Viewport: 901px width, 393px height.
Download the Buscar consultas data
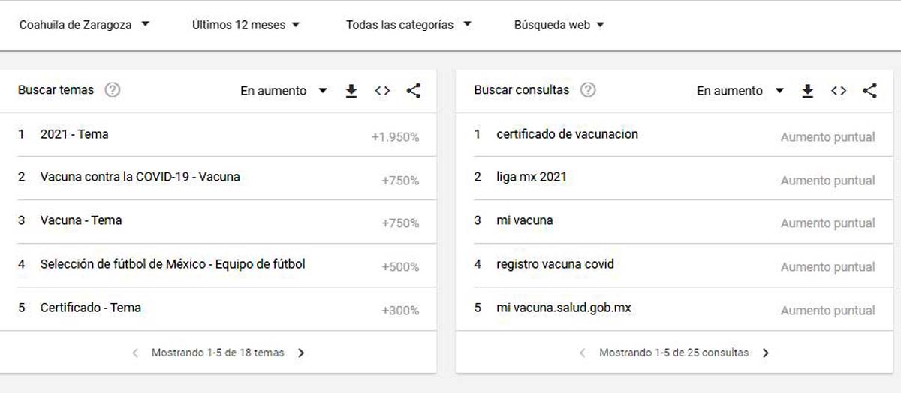[x=807, y=91]
